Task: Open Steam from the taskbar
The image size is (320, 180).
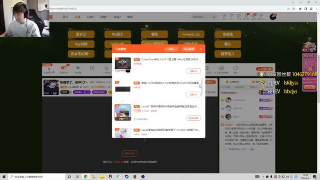Action: tap(126, 176)
